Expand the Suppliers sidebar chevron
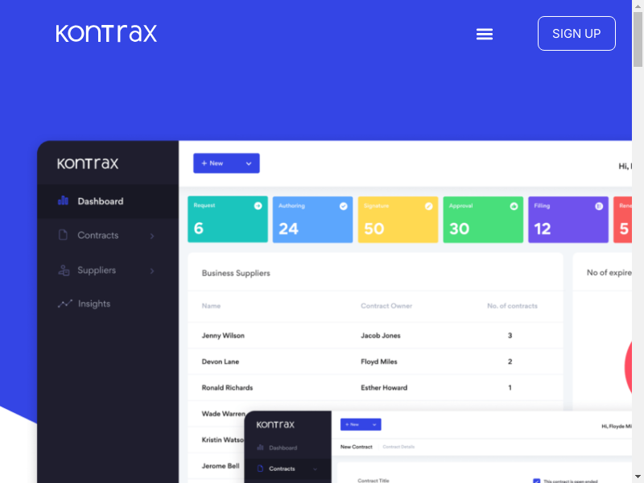 pos(152,270)
